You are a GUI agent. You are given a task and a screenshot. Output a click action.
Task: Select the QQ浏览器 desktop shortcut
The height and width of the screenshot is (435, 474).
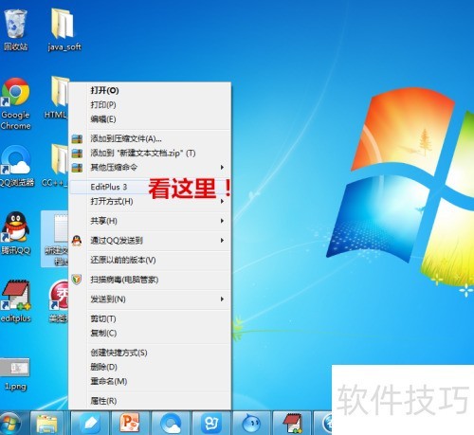pyautogui.click(x=16, y=166)
